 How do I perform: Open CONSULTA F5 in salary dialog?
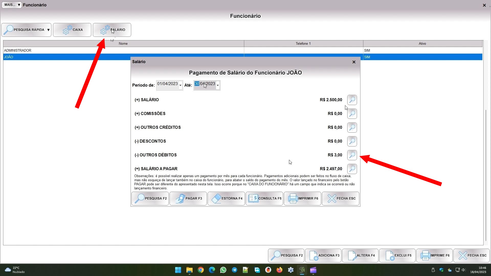tap(264, 199)
